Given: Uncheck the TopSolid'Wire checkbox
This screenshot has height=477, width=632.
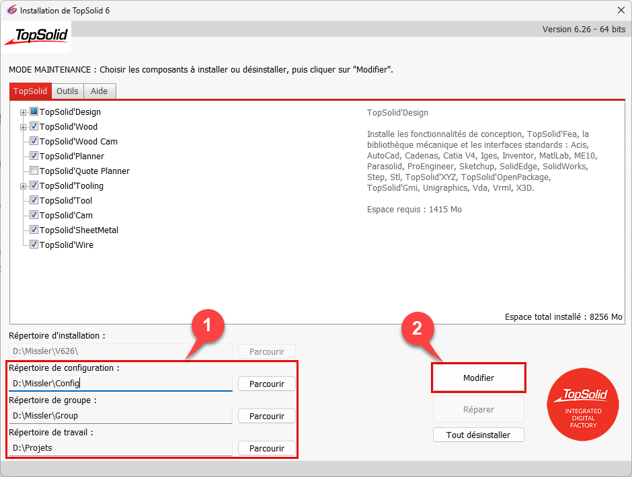Looking at the screenshot, I should (34, 245).
